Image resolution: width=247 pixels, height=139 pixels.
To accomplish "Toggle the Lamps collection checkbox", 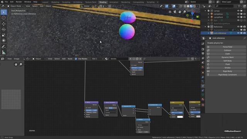I will point(208,11).
